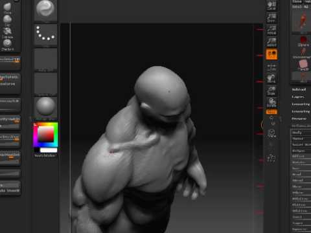Select the white main color swatch
The height and width of the screenshot is (233, 311).
49,150
